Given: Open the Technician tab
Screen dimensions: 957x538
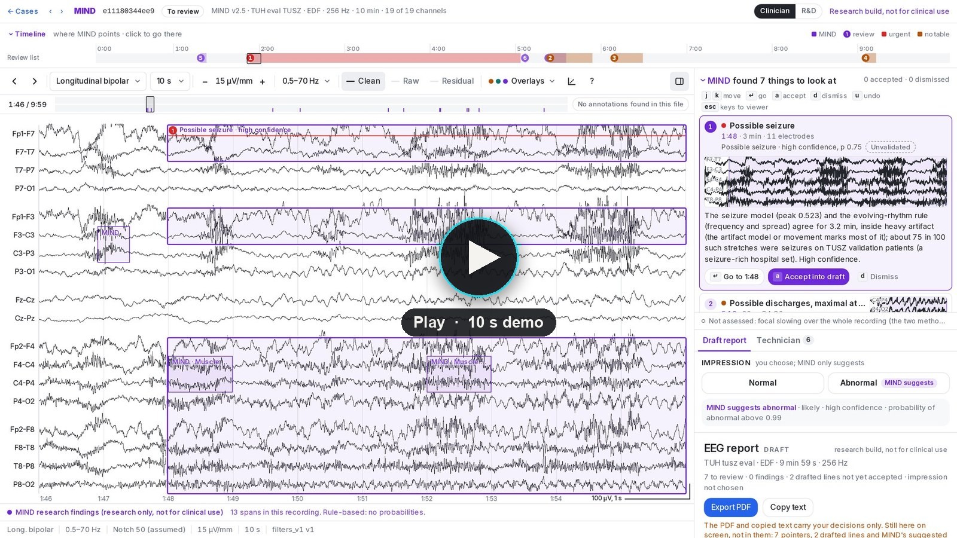Looking at the screenshot, I should coord(784,340).
